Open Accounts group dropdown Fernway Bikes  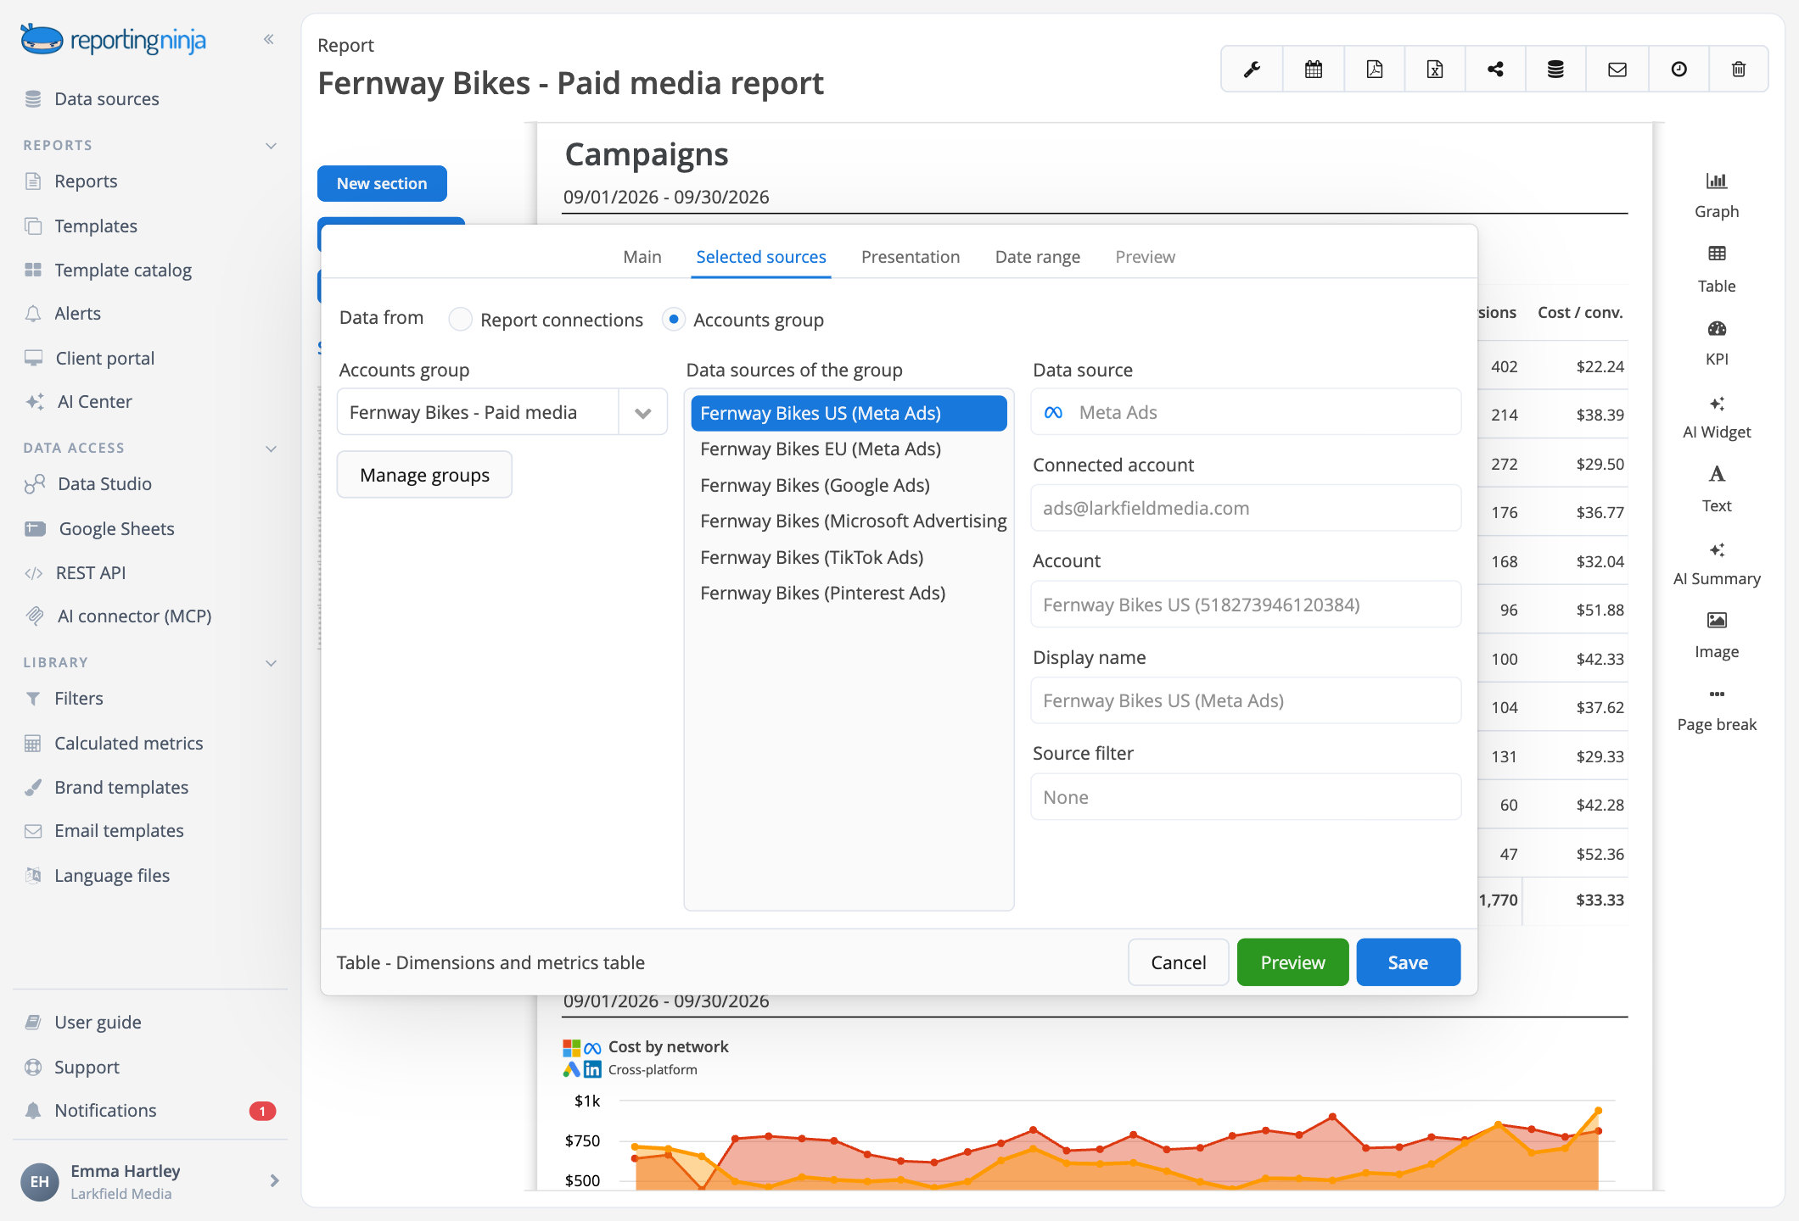pyautogui.click(x=502, y=412)
